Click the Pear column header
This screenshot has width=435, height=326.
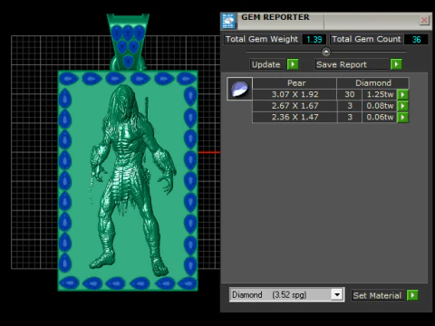pos(295,83)
